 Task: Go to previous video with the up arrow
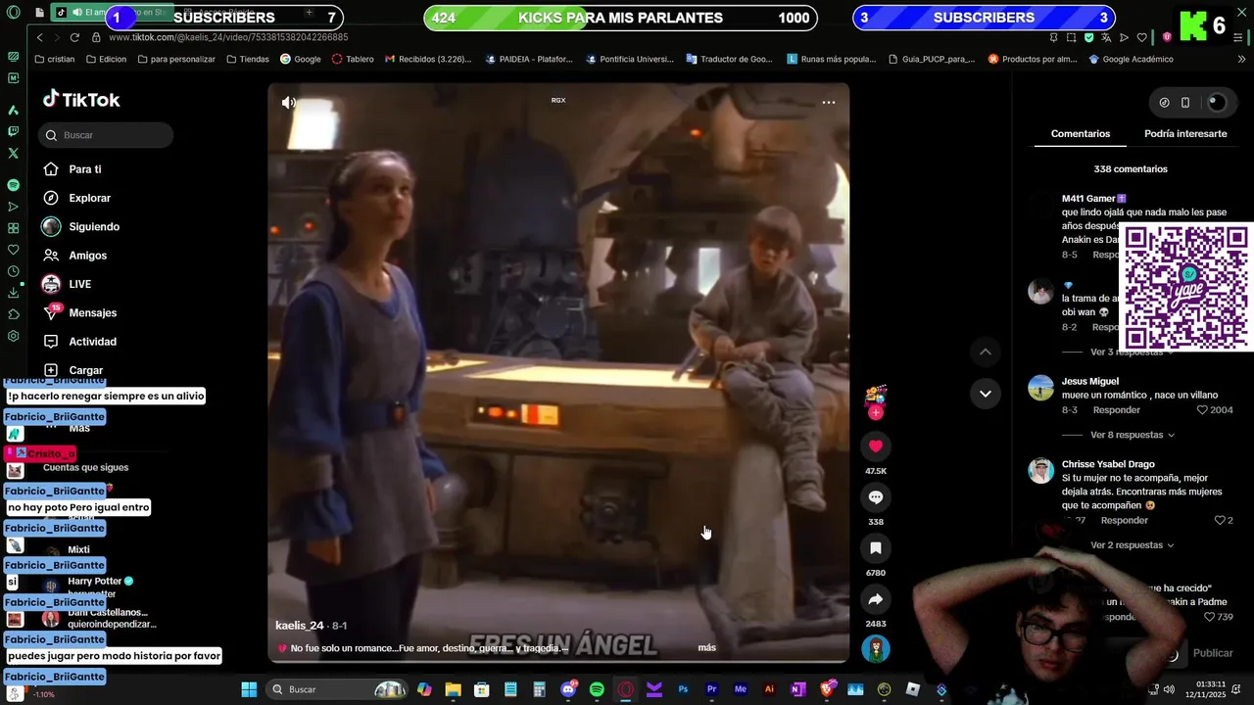click(986, 352)
